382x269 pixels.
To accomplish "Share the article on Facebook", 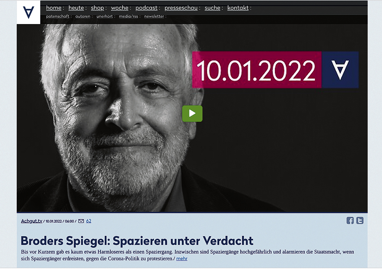I will [x=350, y=221].
